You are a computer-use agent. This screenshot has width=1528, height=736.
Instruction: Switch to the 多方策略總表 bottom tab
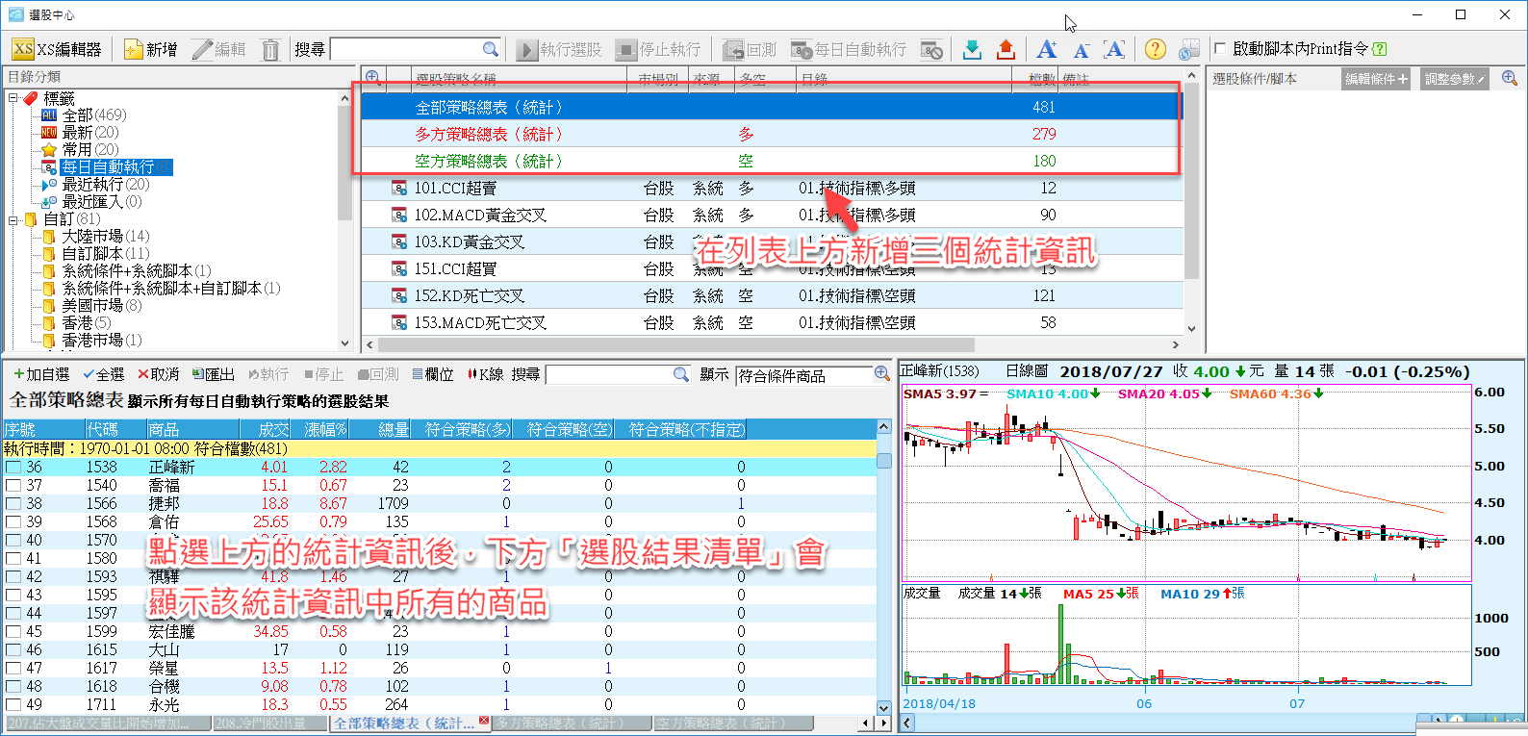tap(572, 723)
